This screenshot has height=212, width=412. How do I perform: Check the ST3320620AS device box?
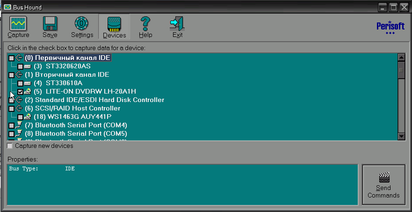[x=20, y=66]
